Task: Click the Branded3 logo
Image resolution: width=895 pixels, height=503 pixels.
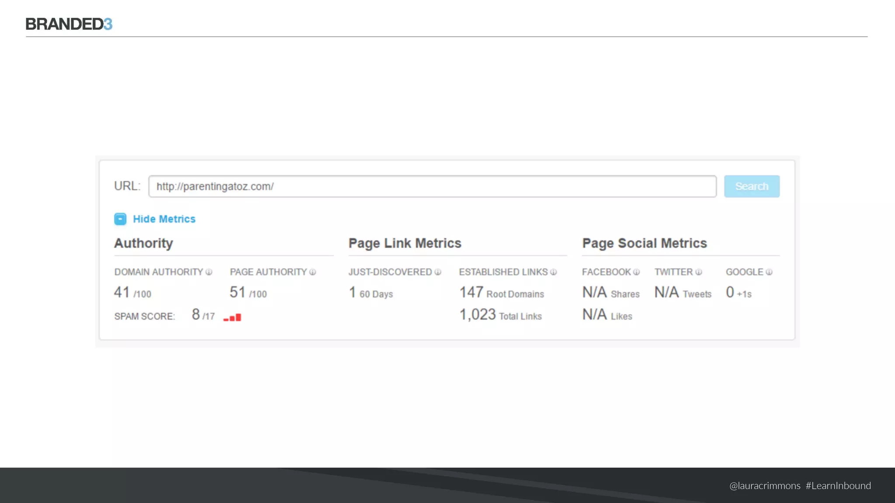Action: 69,24
